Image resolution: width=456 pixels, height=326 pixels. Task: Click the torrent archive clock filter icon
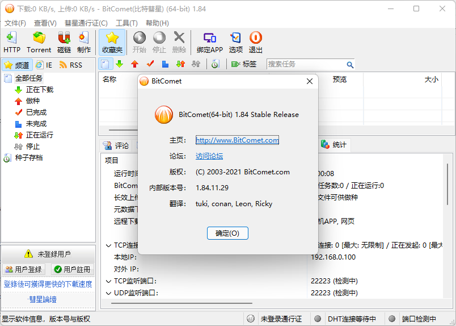[215, 64]
